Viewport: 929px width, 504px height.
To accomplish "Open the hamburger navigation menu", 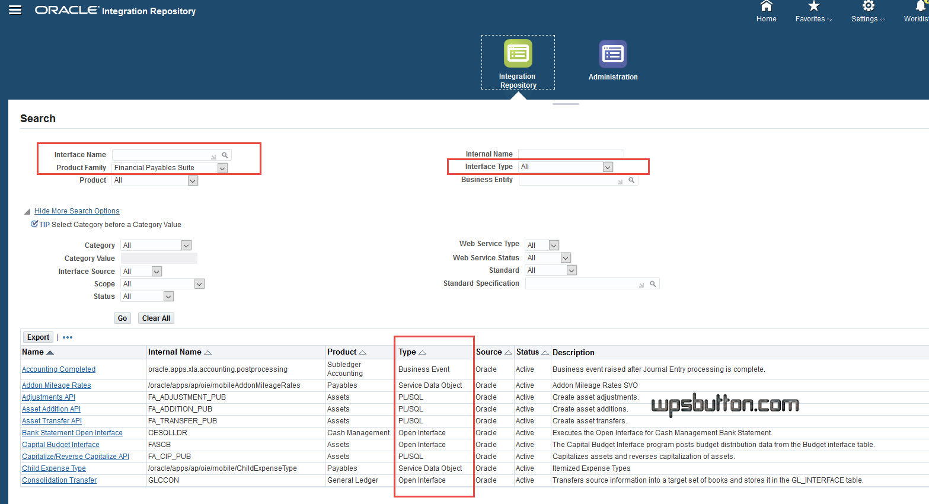I will [15, 10].
